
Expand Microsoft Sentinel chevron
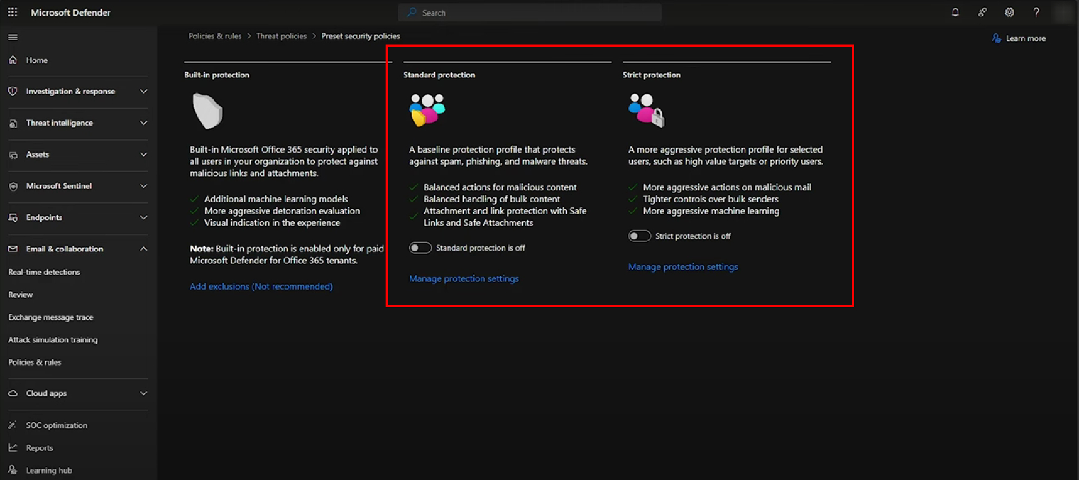point(143,186)
